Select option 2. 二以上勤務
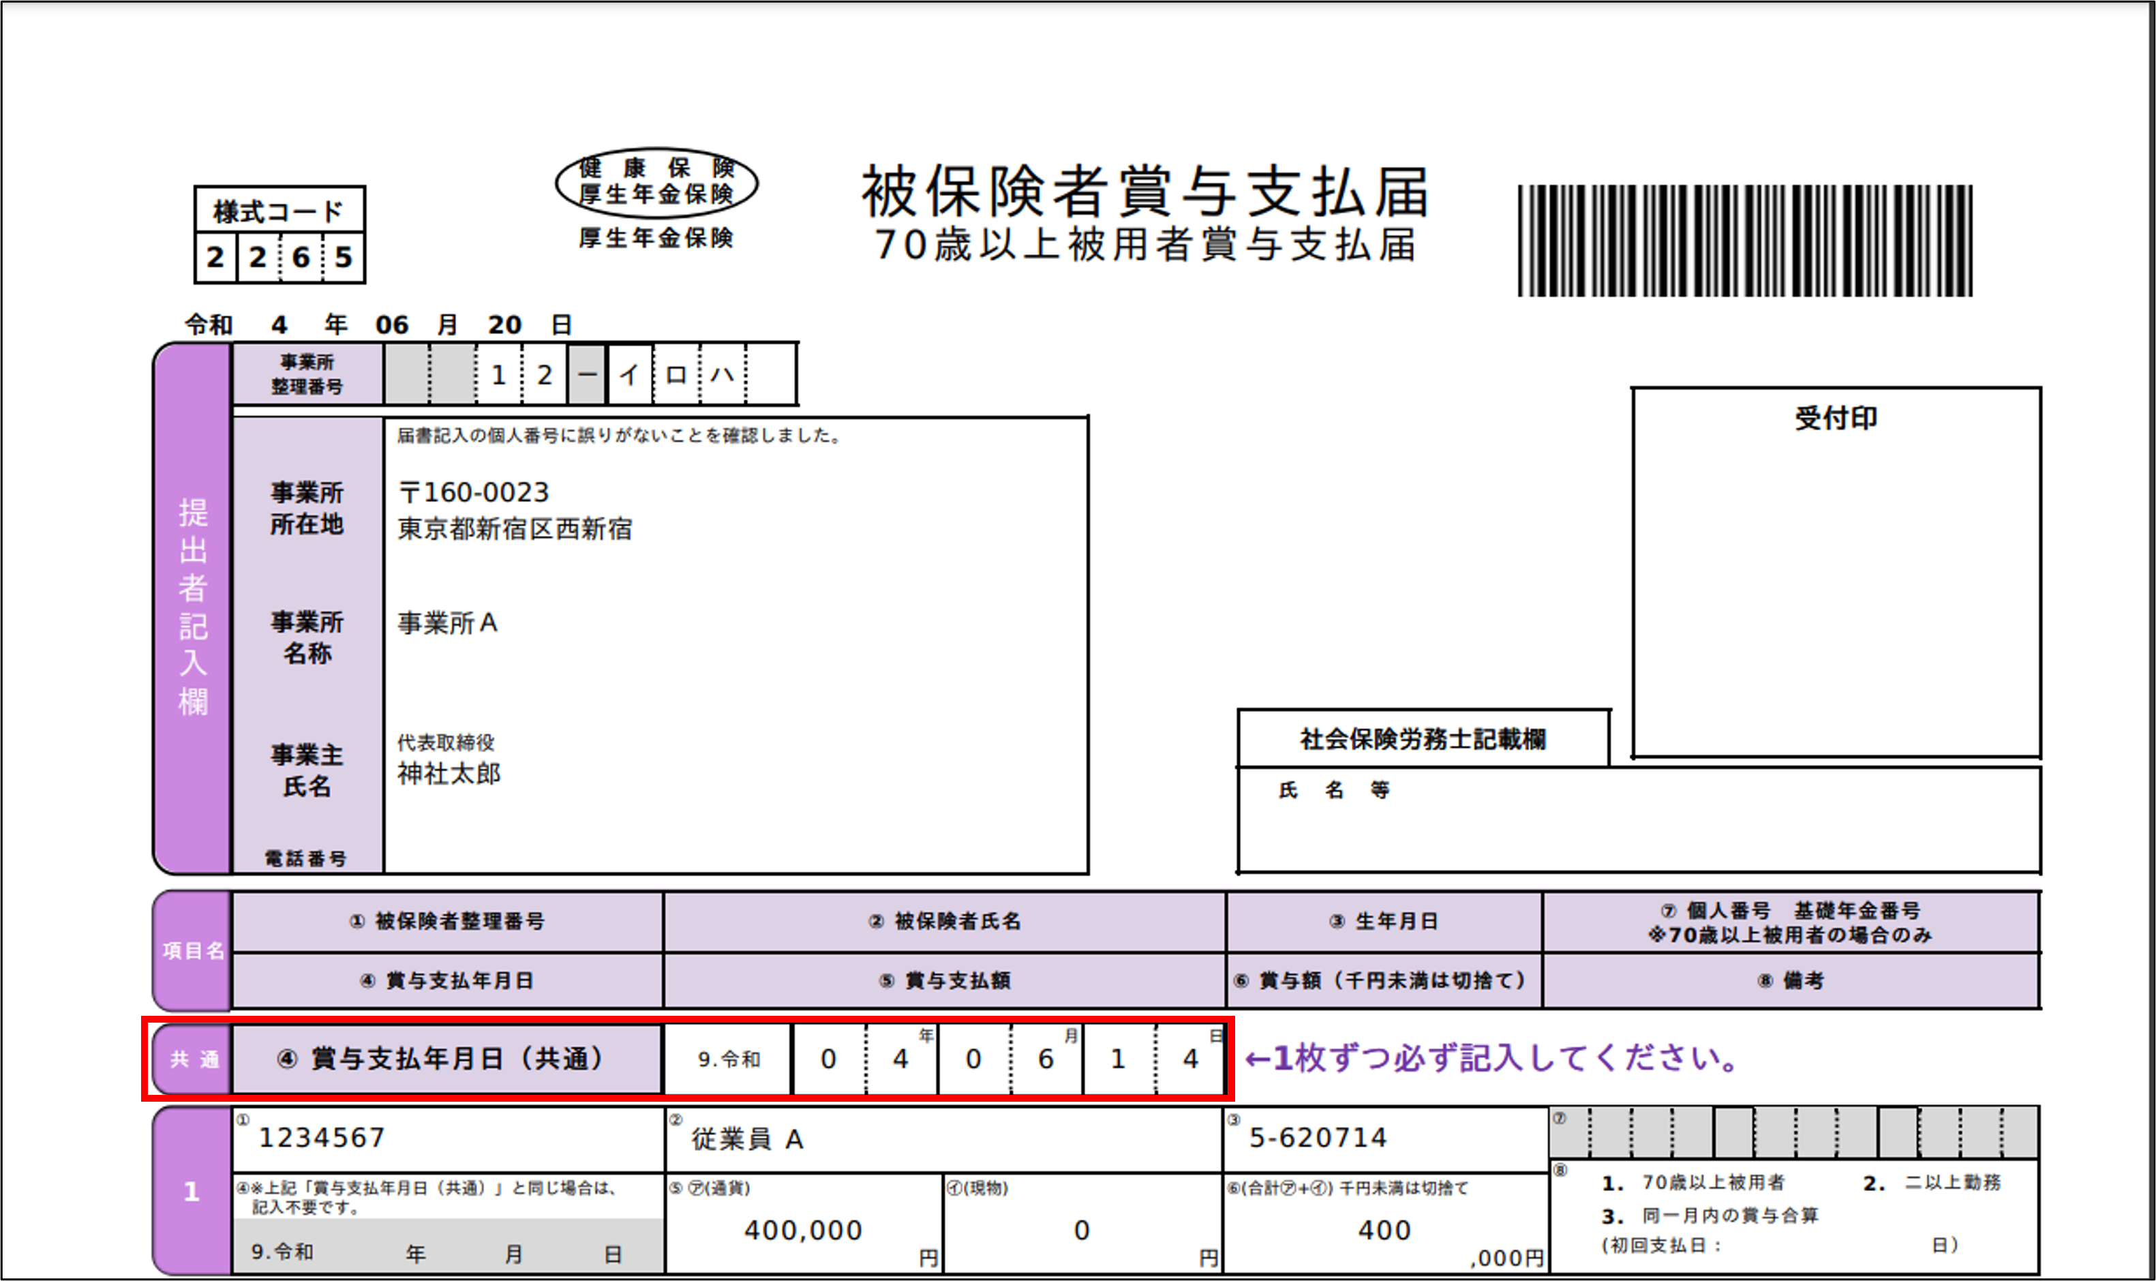 pyautogui.click(x=1932, y=1183)
